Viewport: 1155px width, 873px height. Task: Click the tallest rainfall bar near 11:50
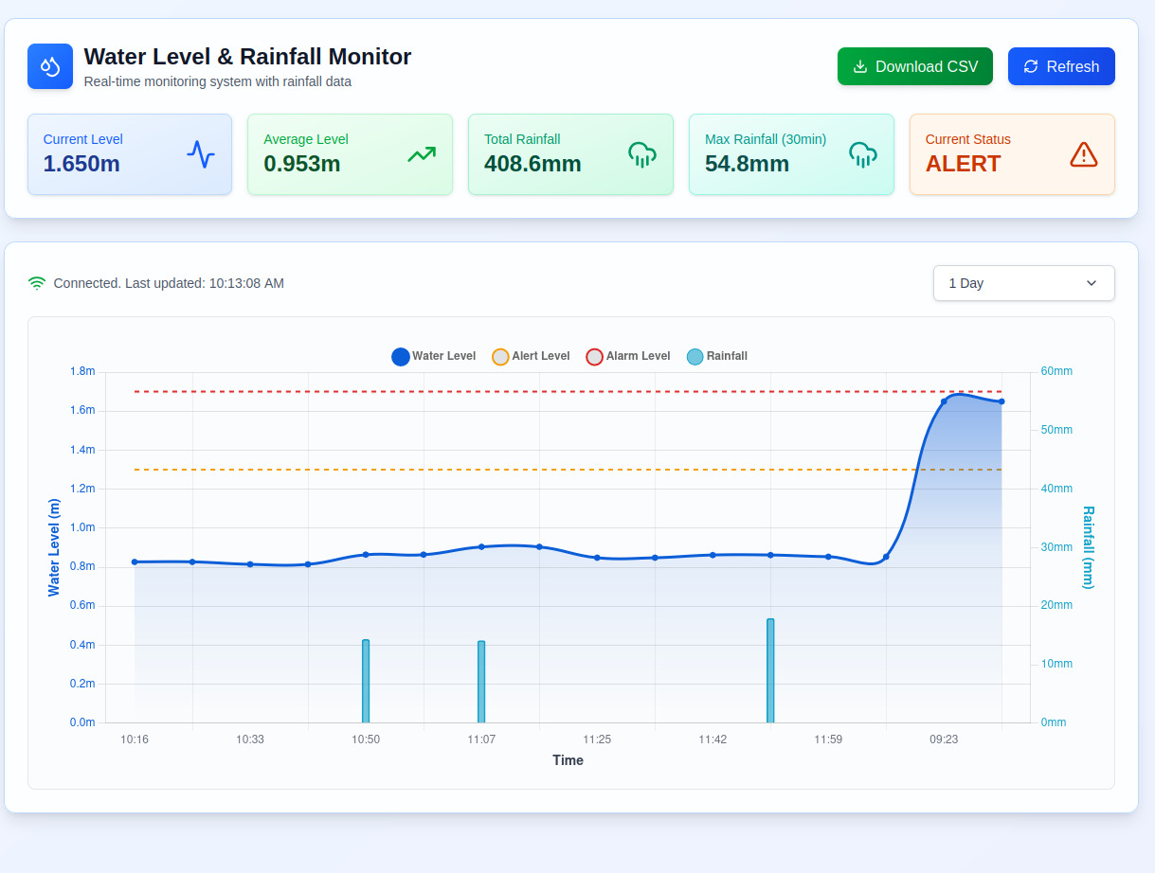770,670
